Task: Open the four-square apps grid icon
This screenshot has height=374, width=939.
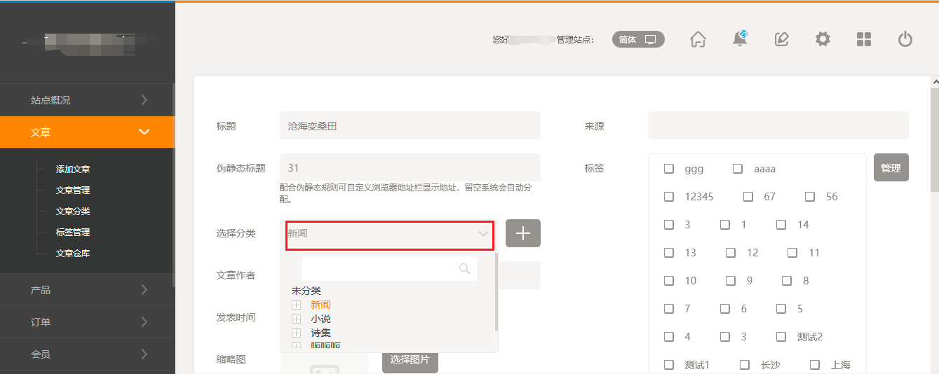Action: click(864, 39)
